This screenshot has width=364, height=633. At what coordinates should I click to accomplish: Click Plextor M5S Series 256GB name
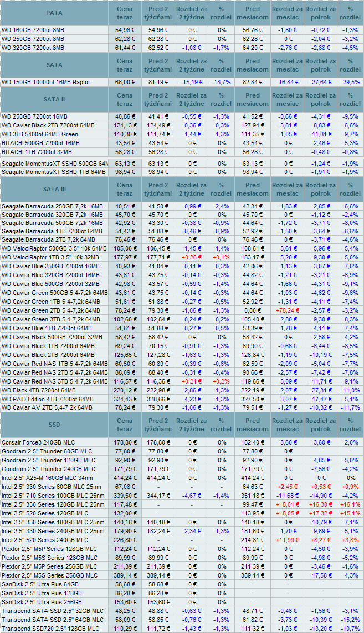pyautogui.click(x=50, y=576)
